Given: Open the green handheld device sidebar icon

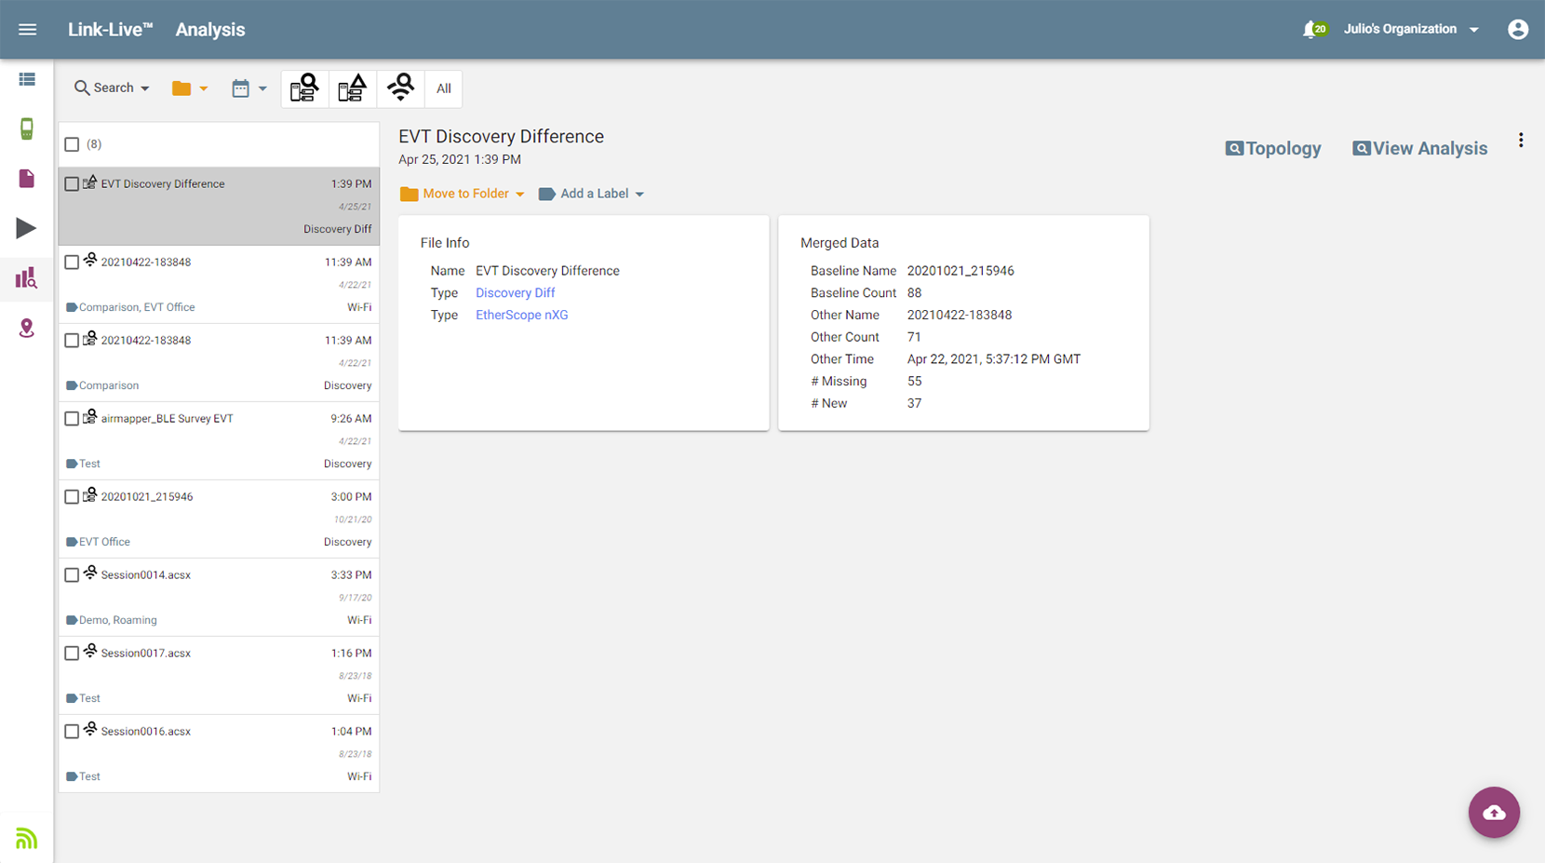Looking at the screenshot, I should [x=27, y=128].
